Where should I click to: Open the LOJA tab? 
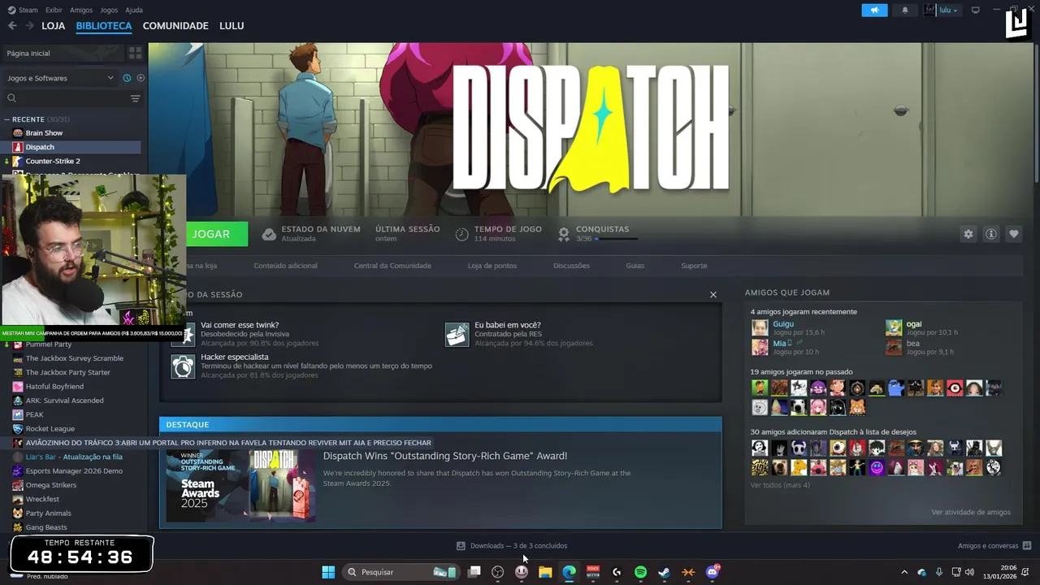pyautogui.click(x=53, y=26)
